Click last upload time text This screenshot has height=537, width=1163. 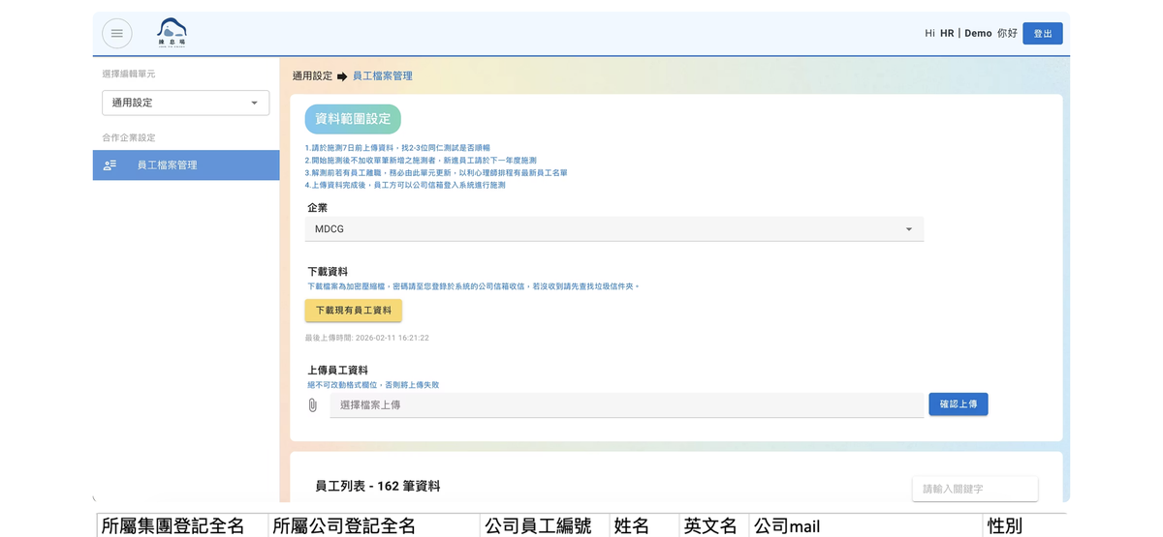click(367, 339)
